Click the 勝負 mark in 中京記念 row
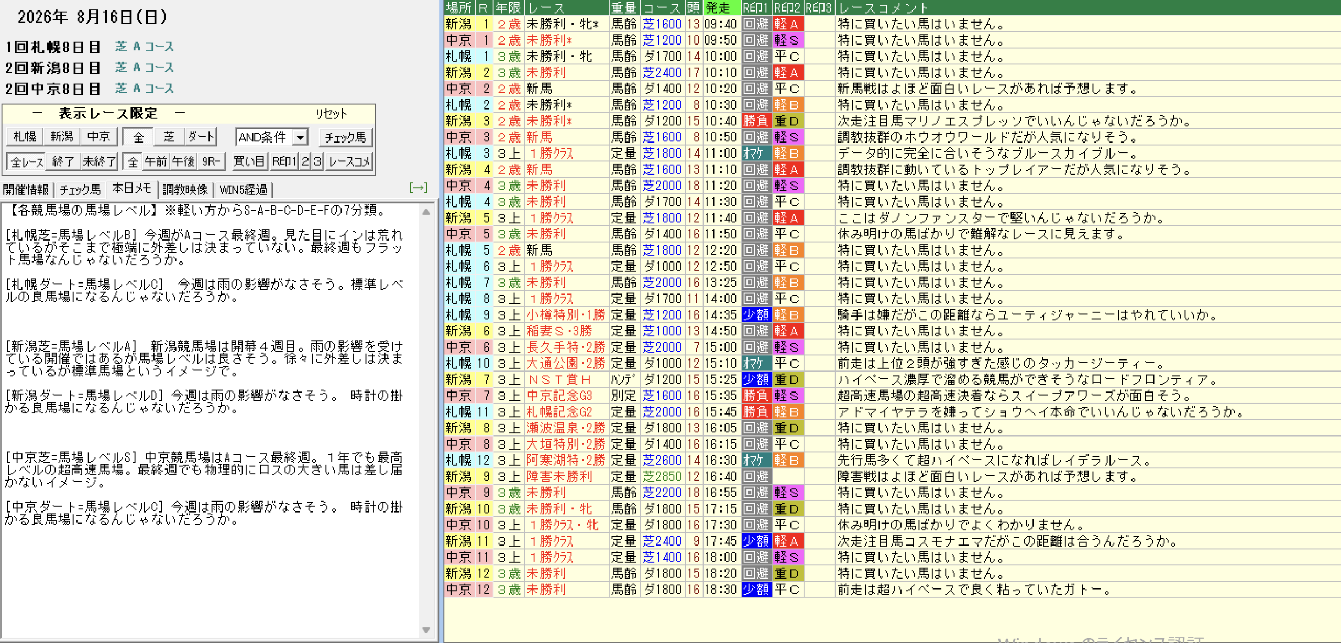This screenshot has height=643, width=1341. click(x=756, y=396)
